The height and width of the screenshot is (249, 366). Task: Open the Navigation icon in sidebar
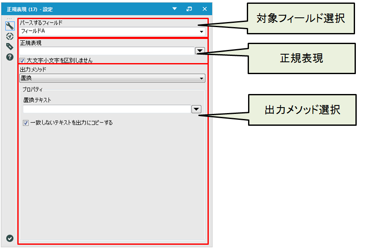coord(10,36)
